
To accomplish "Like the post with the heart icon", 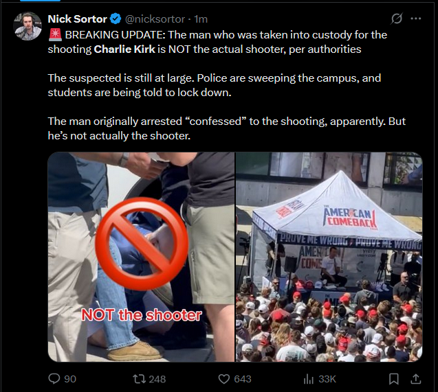I will pyautogui.click(x=223, y=379).
